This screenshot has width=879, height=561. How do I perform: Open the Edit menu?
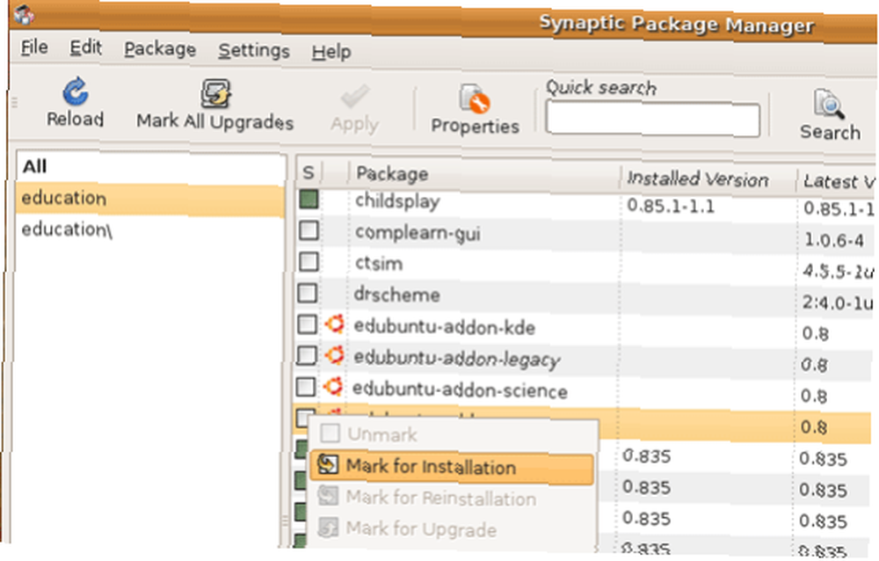point(86,47)
